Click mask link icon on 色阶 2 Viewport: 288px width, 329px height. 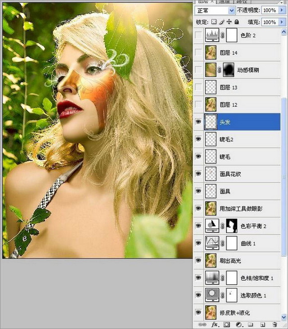click(x=222, y=35)
